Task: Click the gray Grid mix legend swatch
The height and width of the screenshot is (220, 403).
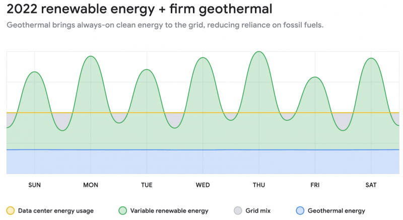Action: pyautogui.click(x=238, y=210)
